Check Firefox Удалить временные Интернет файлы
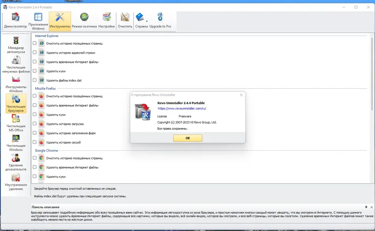375x231 pixels. pyautogui.click(x=35, y=105)
